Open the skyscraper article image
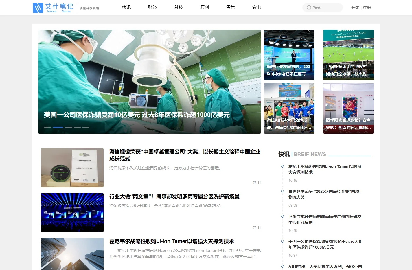This screenshot has width=412, height=270. [72, 254]
